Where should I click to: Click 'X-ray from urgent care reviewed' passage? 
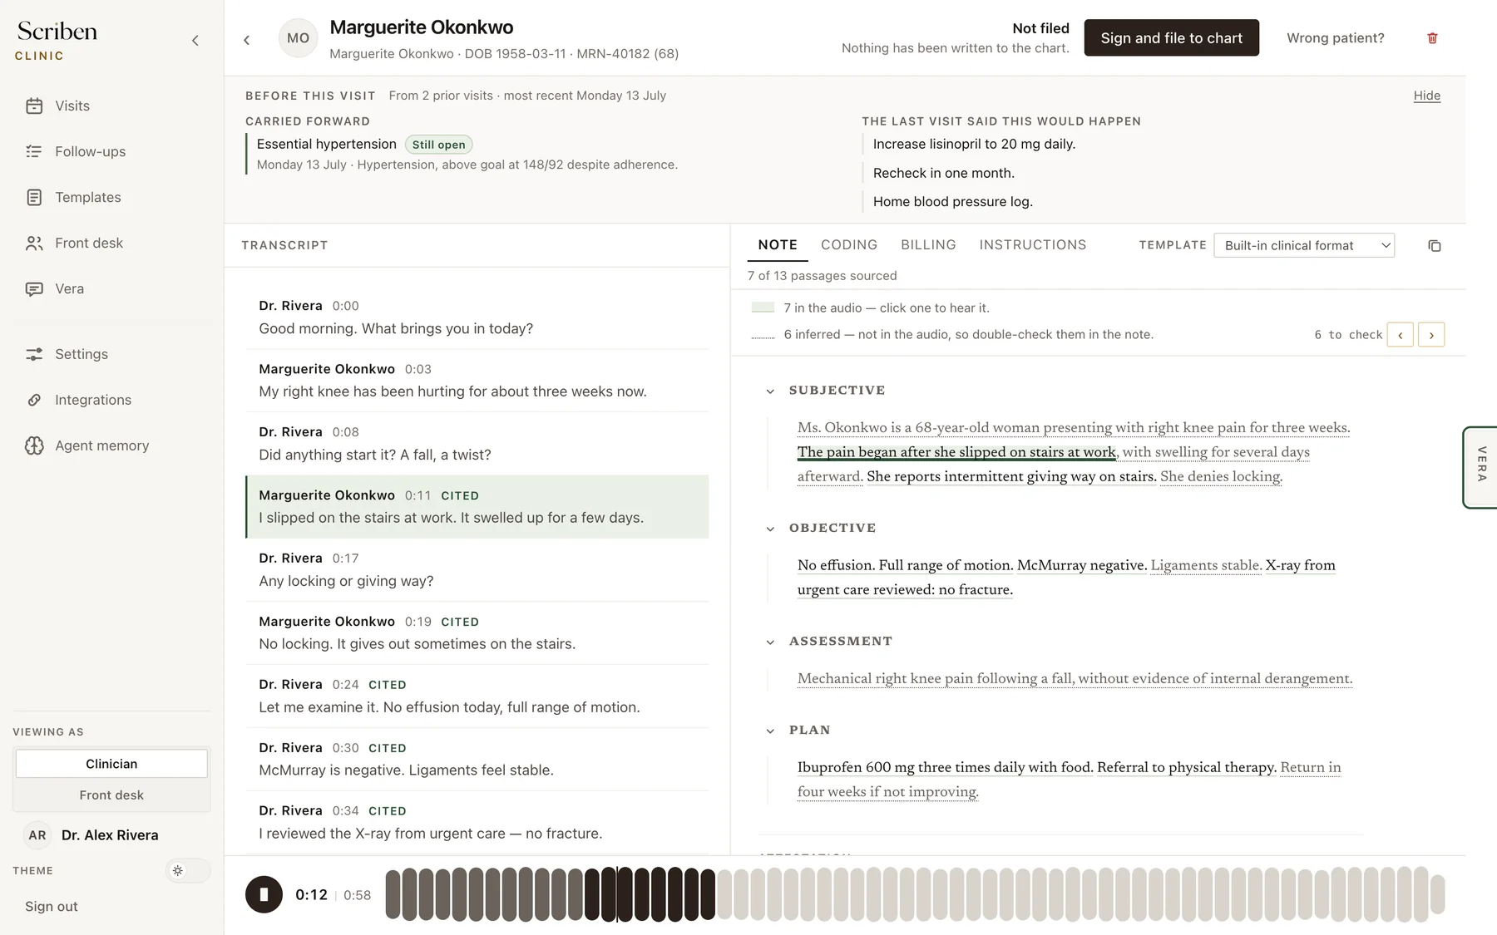(x=1066, y=577)
